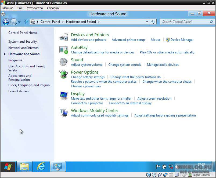Click the network tray icon with red X

(171, 167)
